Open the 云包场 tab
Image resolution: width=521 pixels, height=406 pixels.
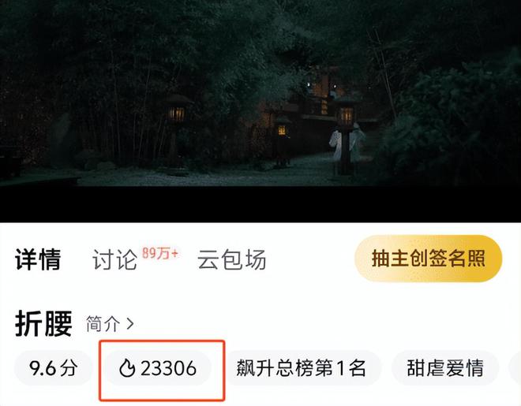coord(231,259)
